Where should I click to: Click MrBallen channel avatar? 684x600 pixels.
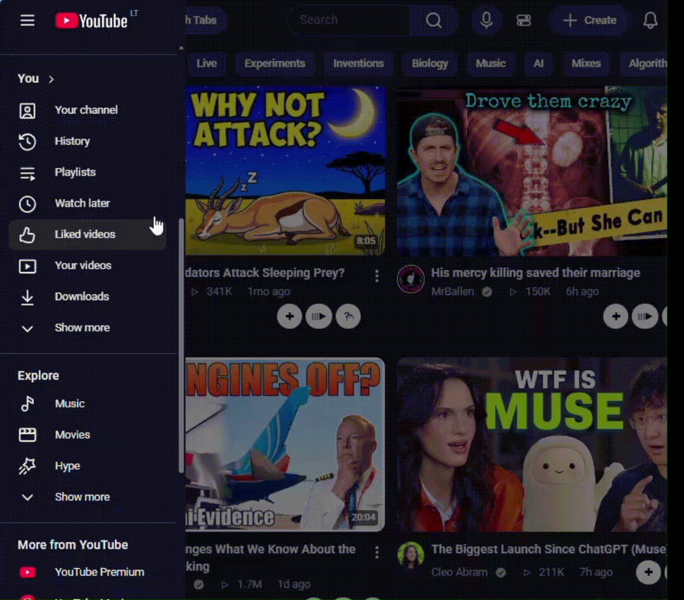pyautogui.click(x=411, y=279)
